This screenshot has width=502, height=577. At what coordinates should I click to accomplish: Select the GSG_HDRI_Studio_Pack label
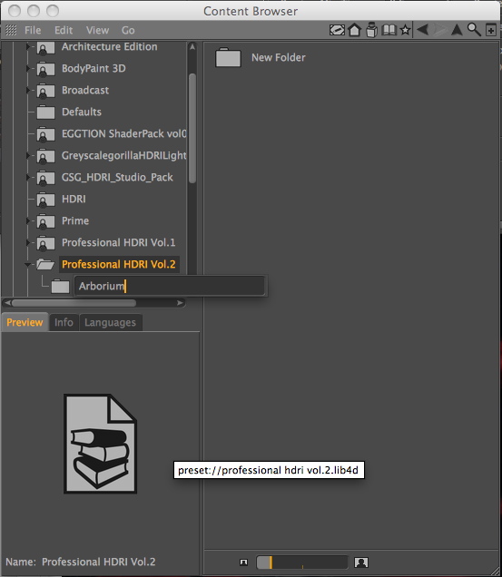tap(117, 178)
